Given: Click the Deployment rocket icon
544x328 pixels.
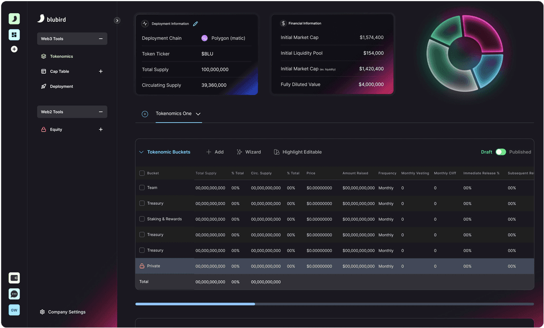Looking at the screenshot, I should tap(45, 86).
